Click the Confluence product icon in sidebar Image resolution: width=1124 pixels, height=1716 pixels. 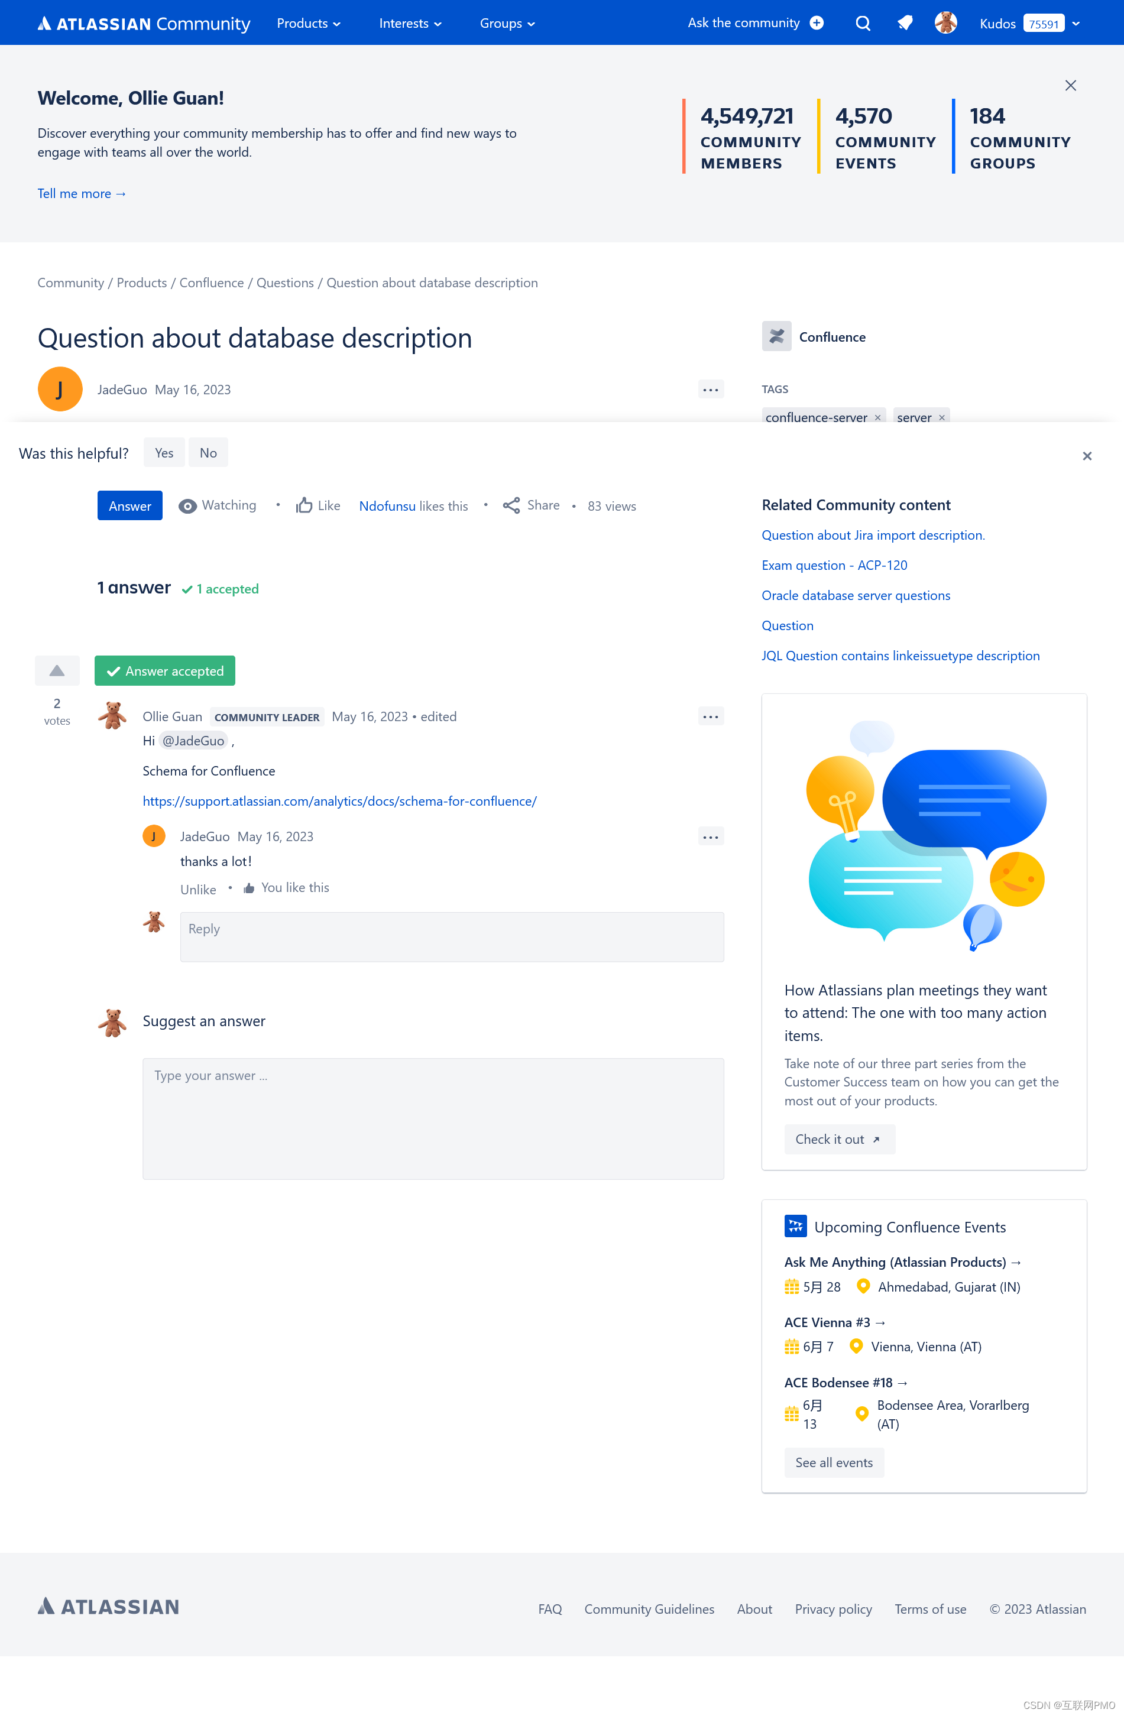[x=776, y=337]
